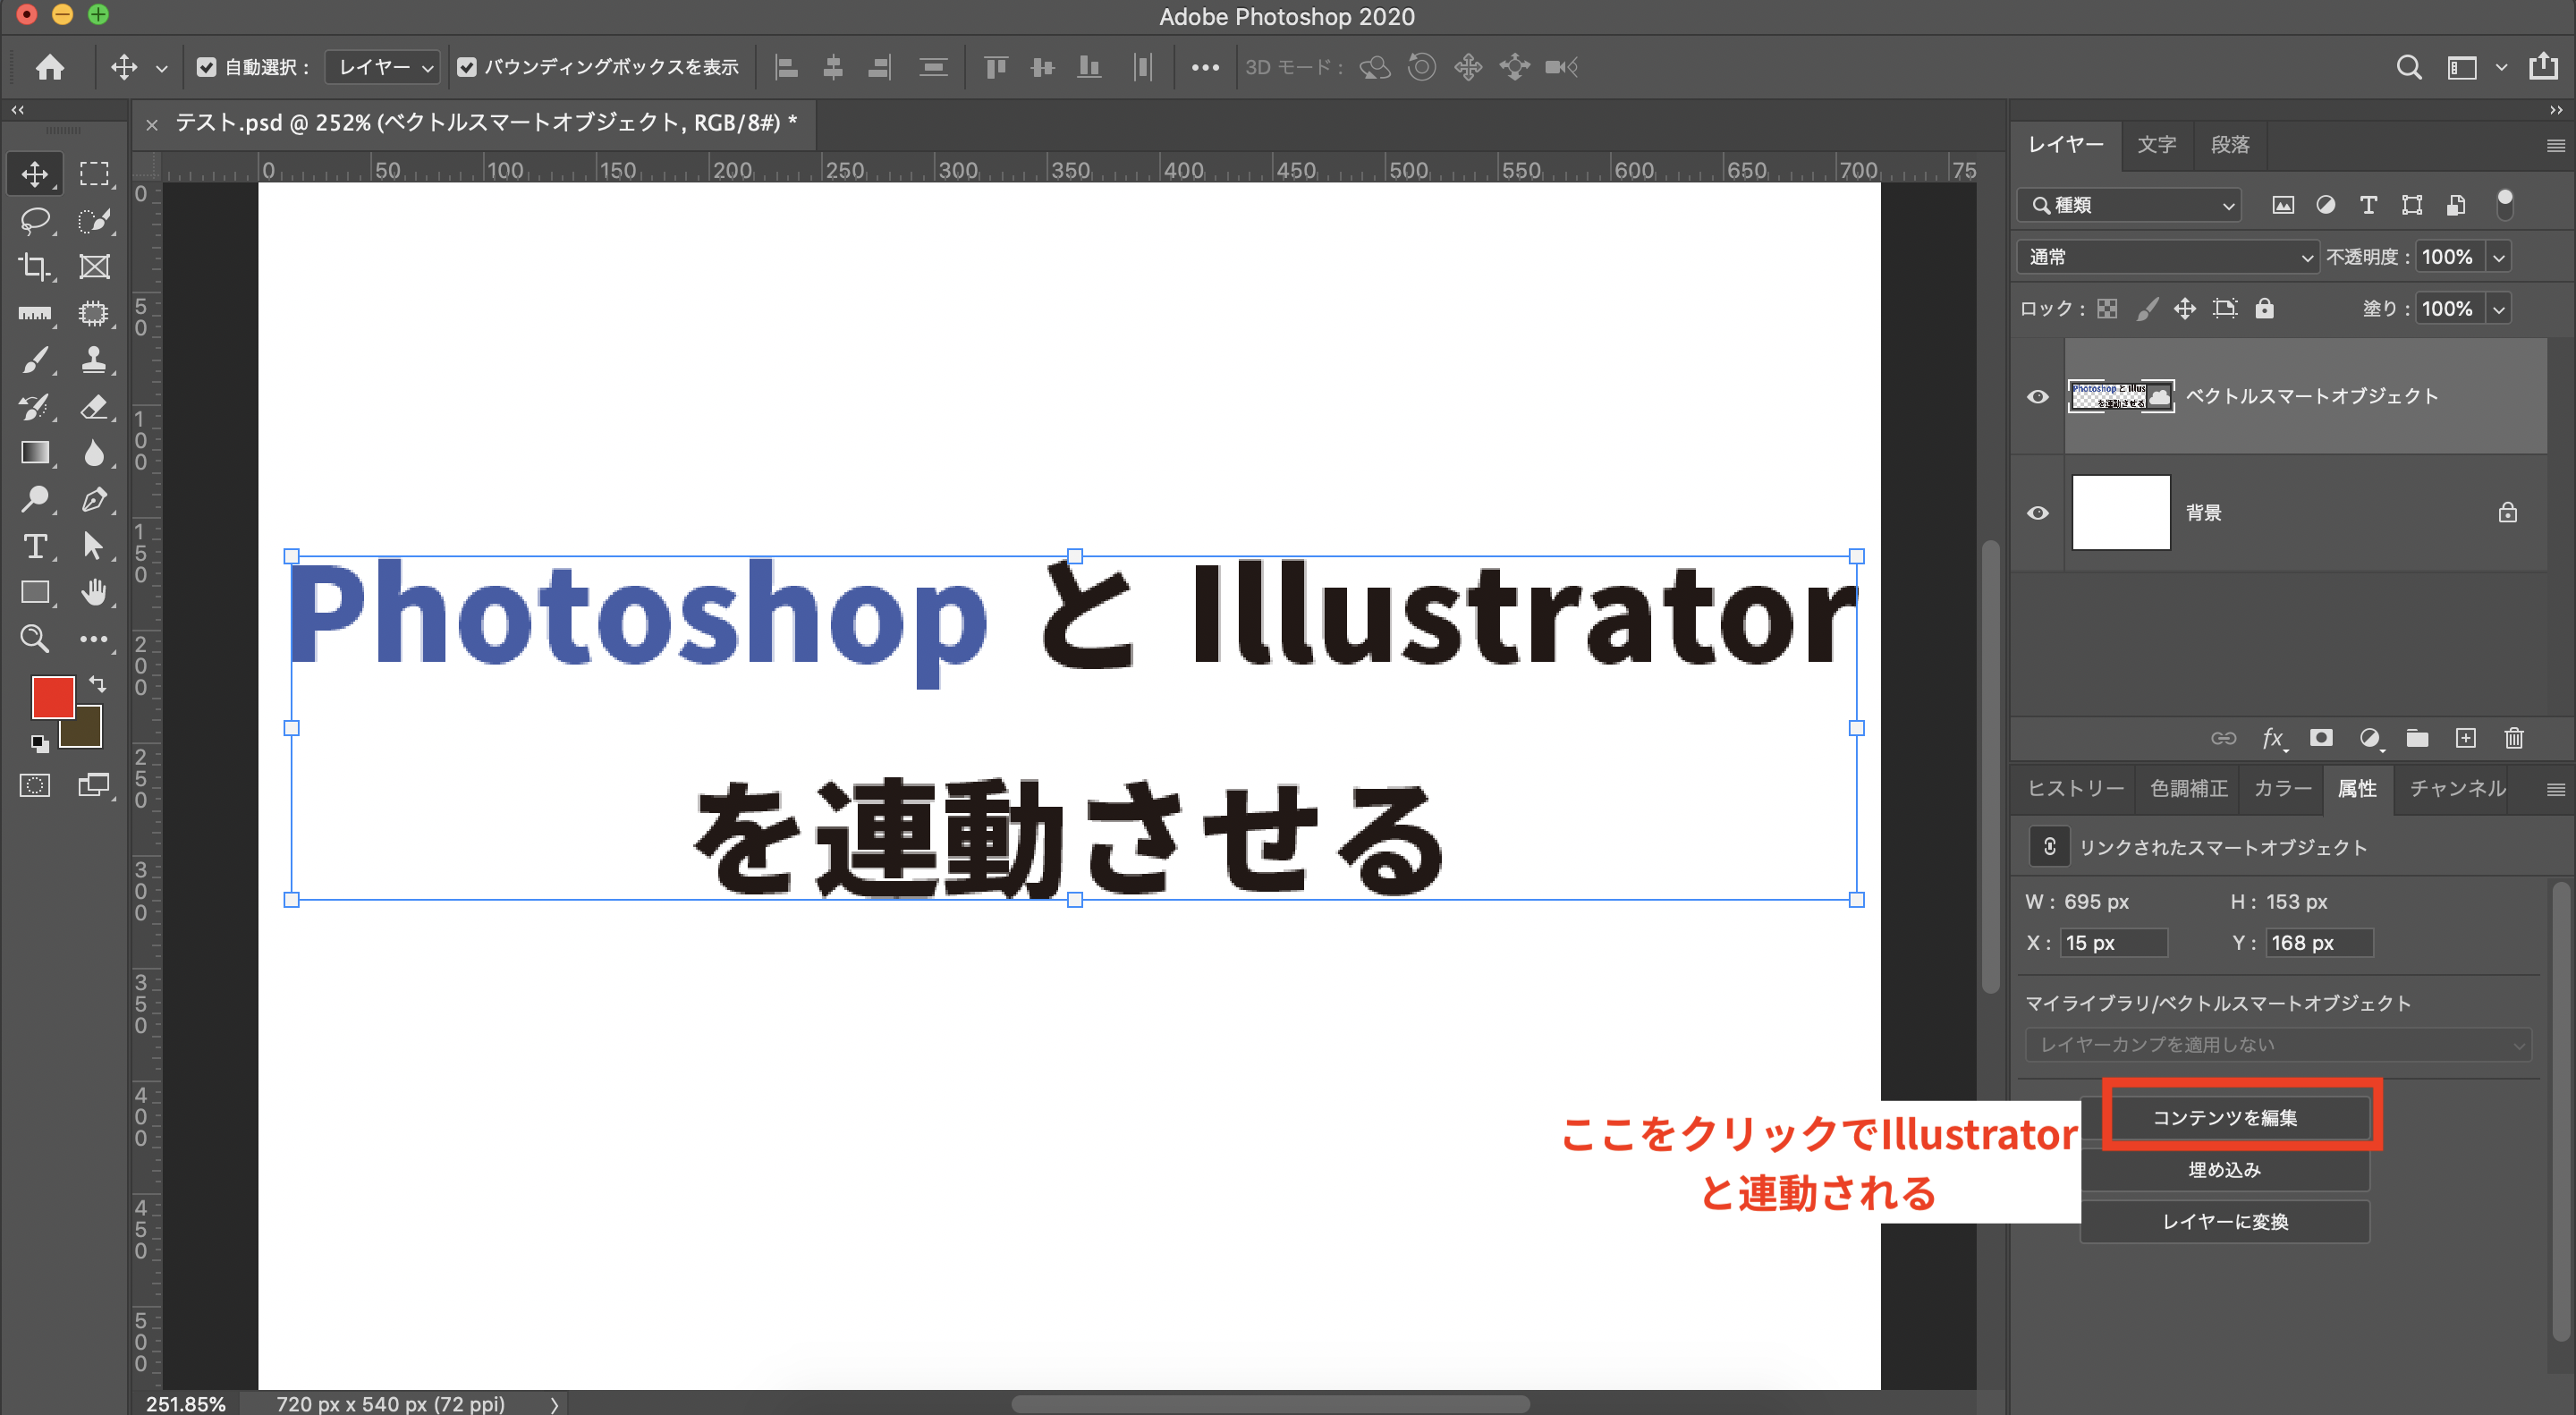Viewport: 2576px width, 1415px height.
Task: Hide the 背景 layer
Action: coord(2037,512)
